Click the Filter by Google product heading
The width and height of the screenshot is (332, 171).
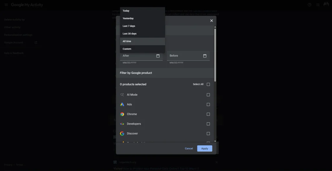coord(136,73)
